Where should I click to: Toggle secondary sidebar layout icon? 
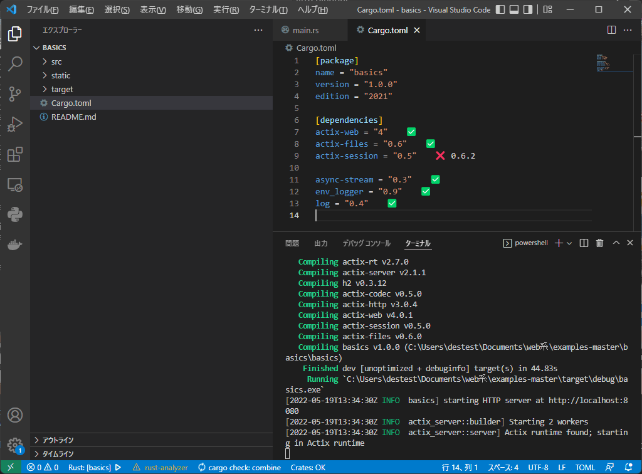tap(528, 9)
